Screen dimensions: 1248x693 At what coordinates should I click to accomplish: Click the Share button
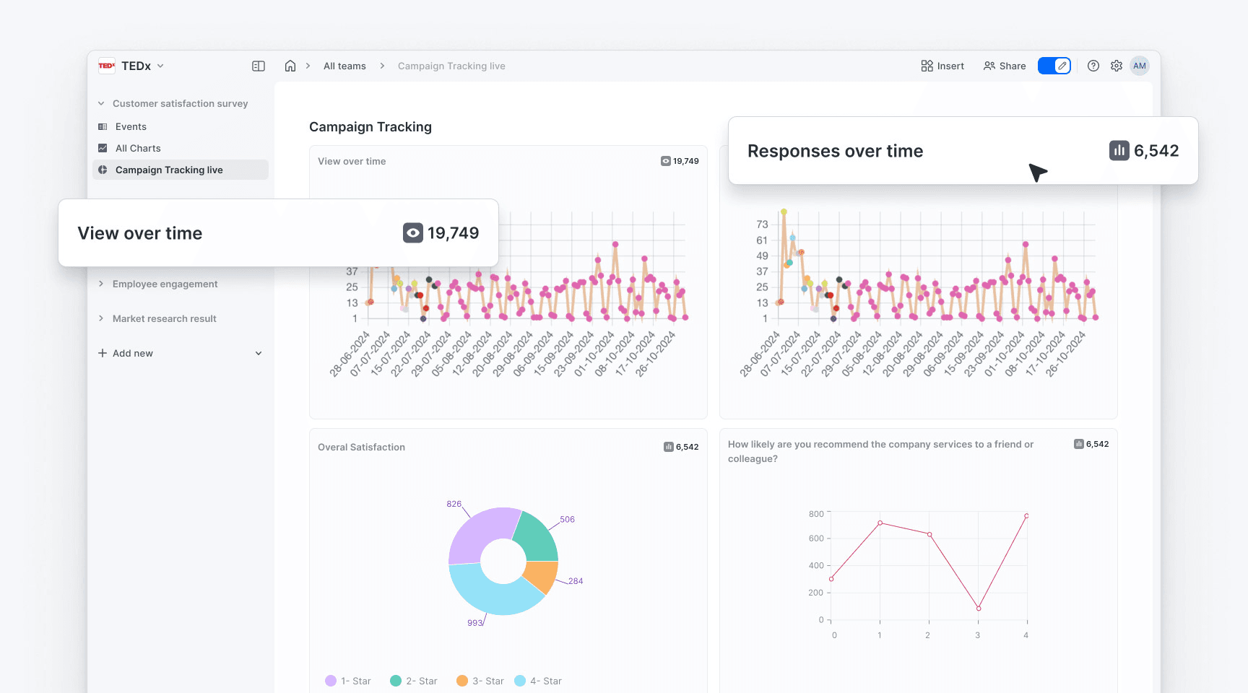1005,66
